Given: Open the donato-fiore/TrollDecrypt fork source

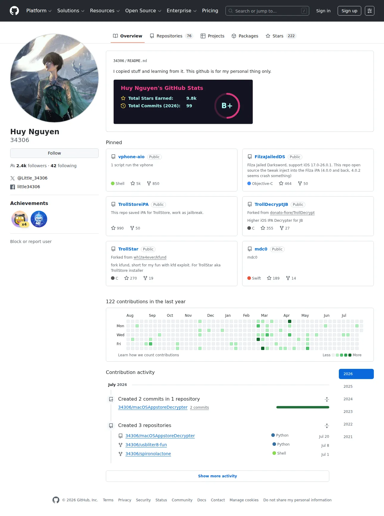Looking at the screenshot, I should point(292,213).
